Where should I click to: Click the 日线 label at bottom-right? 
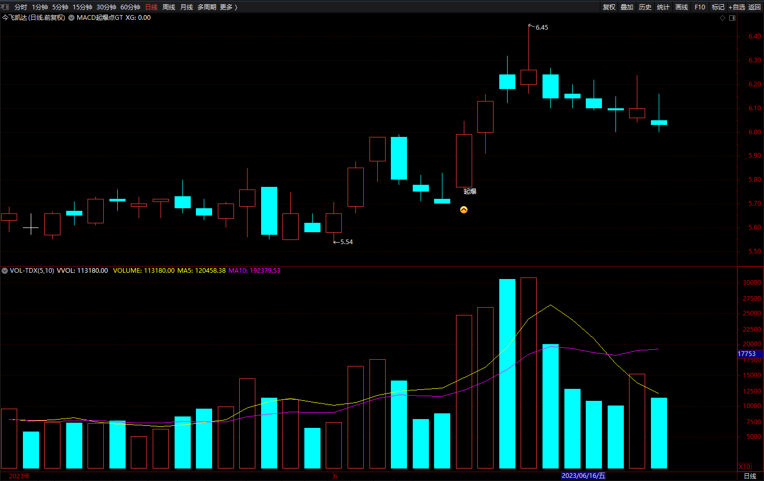tap(750, 476)
